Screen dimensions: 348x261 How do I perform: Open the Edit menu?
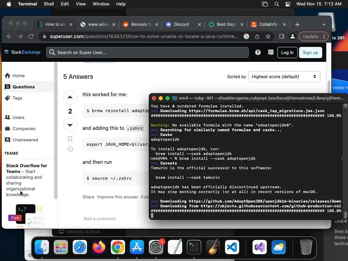point(65,4)
